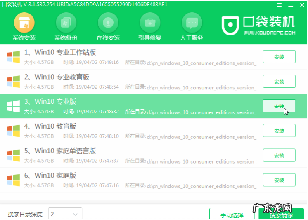Install Win10 专业教育版
308x220 pixels.
[279, 82]
